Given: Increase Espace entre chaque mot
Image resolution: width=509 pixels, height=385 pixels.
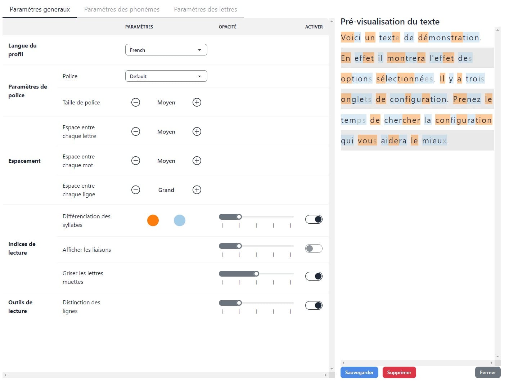Looking at the screenshot, I should coord(197,161).
